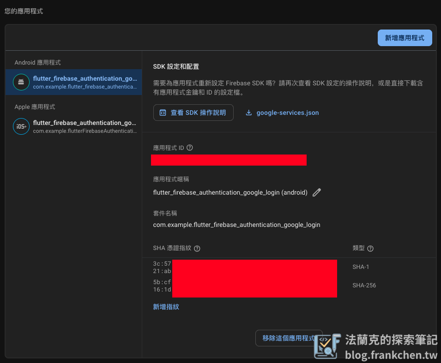Click the SHA-1 type label
441x363 pixels.
pyautogui.click(x=361, y=267)
